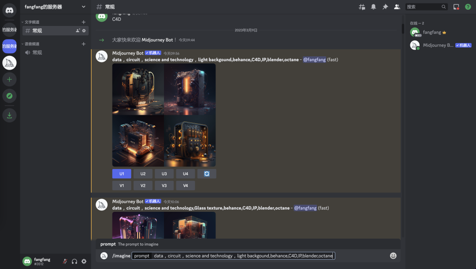This screenshot has width=476, height=269.
Task: Create a text channel plus icon
Action: (83, 22)
